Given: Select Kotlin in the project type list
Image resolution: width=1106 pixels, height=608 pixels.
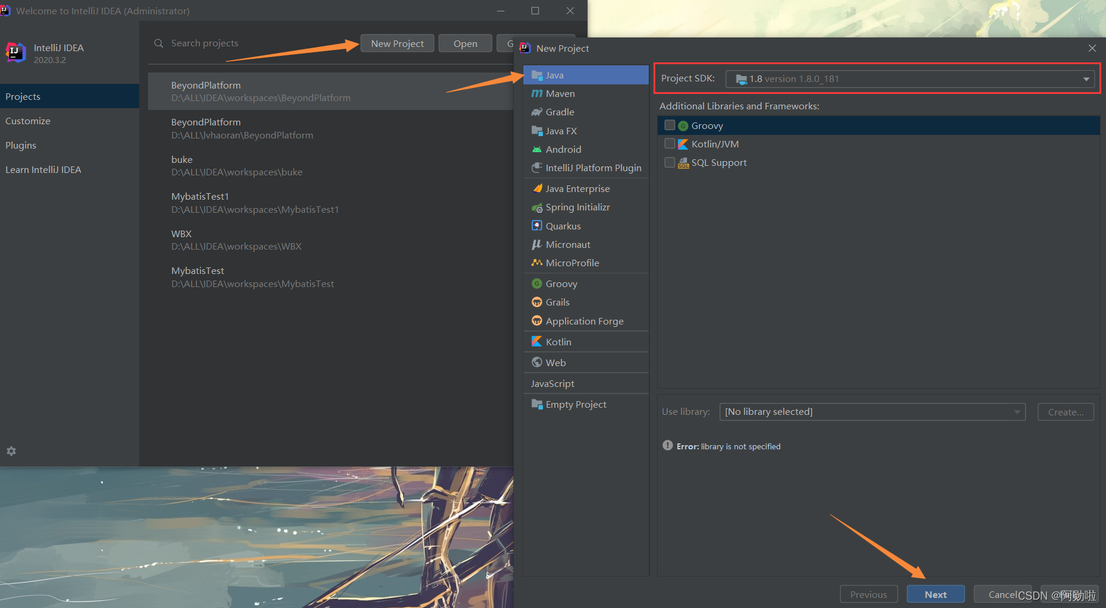Looking at the screenshot, I should 586,342.
